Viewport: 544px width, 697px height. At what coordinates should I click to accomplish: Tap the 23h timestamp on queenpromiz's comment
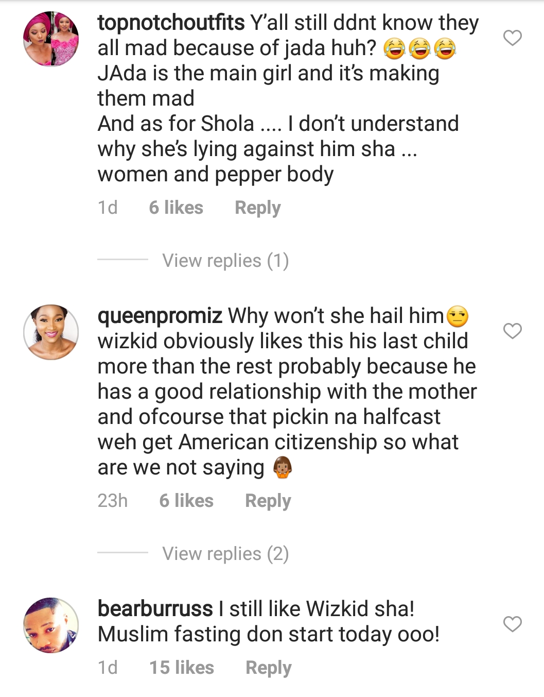(x=113, y=501)
